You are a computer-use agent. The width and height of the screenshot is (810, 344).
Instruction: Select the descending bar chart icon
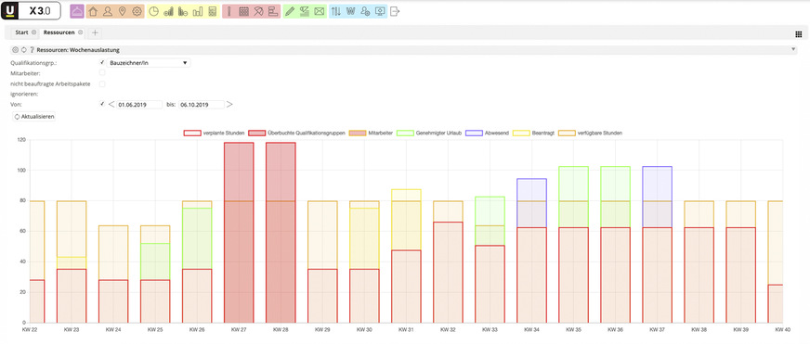tap(183, 11)
